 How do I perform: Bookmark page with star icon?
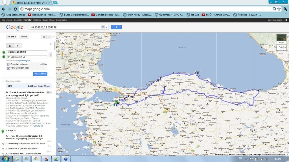279,9
